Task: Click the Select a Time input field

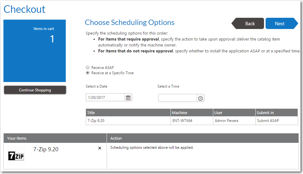Action: (177, 98)
